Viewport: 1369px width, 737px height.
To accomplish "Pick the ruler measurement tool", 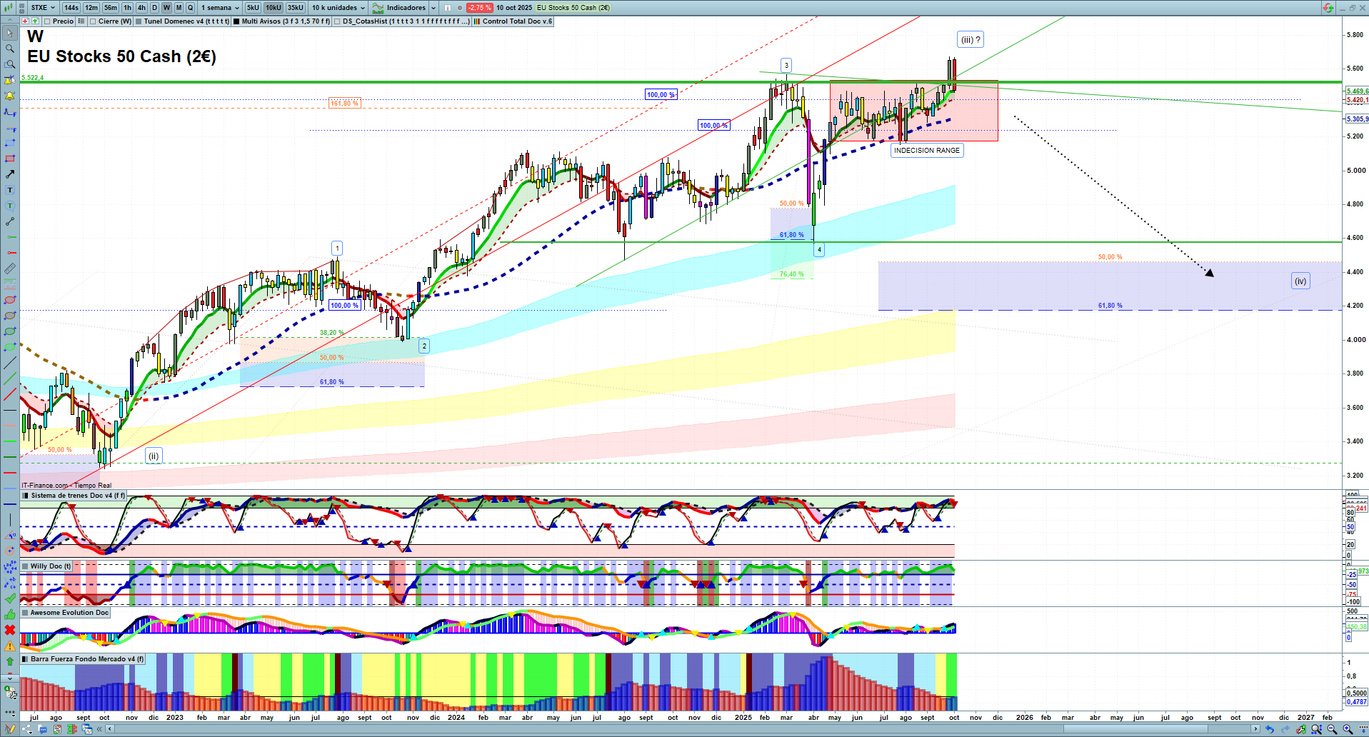I will point(10,269).
